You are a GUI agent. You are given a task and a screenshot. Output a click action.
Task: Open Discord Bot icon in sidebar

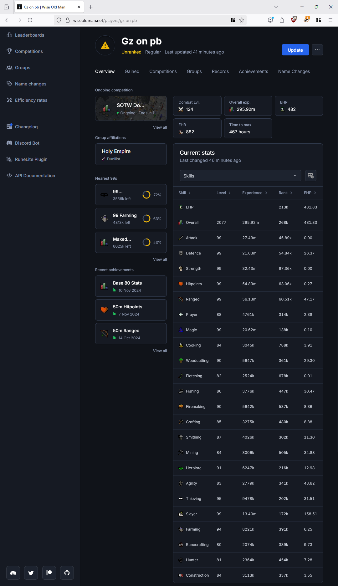(x=9, y=143)
